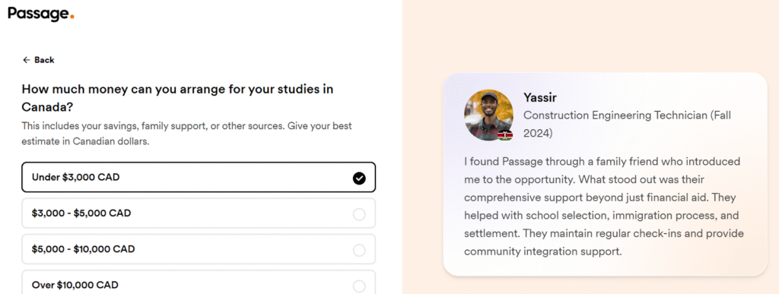Click the left arrow beside Back

coord(27,60)
